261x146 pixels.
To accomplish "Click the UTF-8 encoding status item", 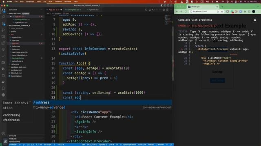I will pos(111,145).
